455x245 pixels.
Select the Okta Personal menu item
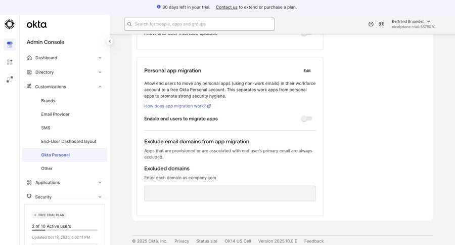64,155
